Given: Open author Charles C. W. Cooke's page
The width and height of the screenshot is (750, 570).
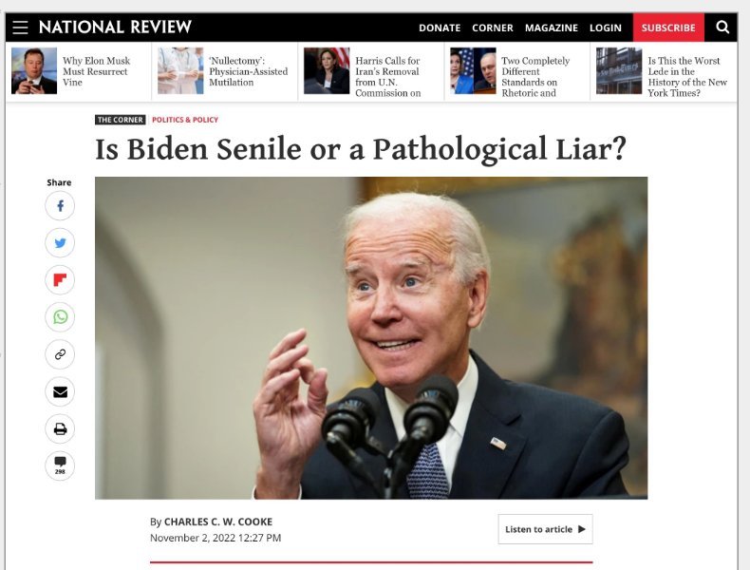Looking at the screenshot, I should pos(218,522).
